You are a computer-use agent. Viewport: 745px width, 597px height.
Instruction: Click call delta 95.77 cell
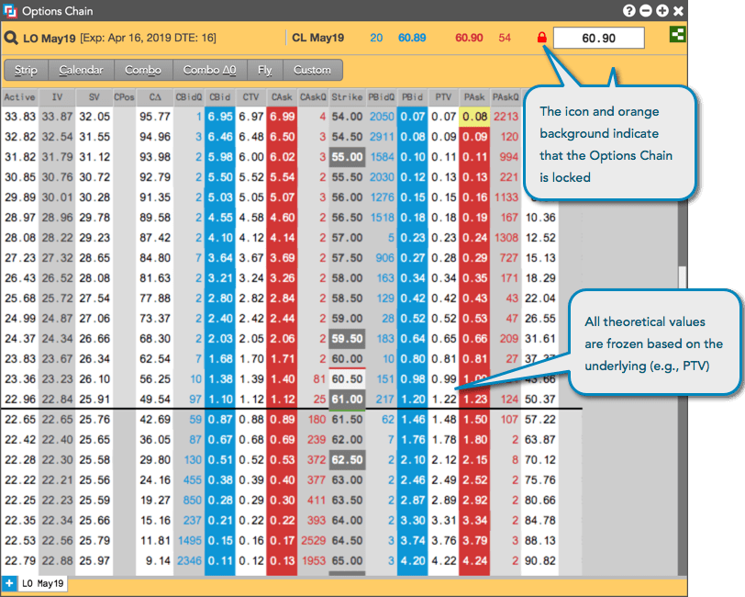(x=155, y=117)
